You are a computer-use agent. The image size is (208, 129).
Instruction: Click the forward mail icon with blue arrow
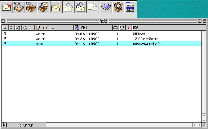click(x=80, y=7)
